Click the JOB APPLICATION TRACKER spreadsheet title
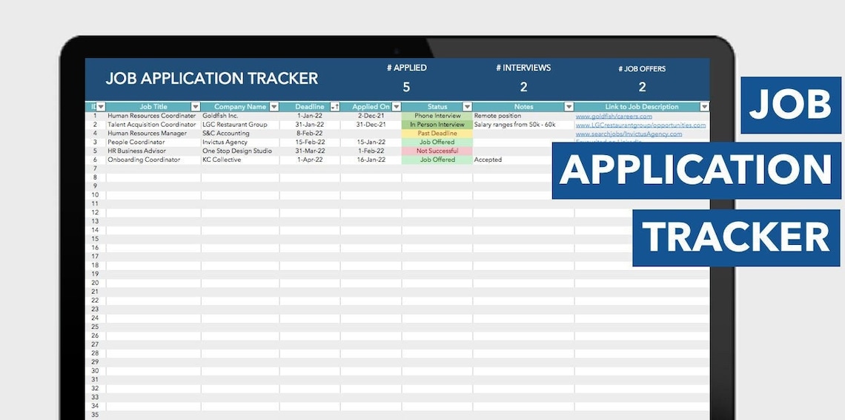 click(212, 79)
